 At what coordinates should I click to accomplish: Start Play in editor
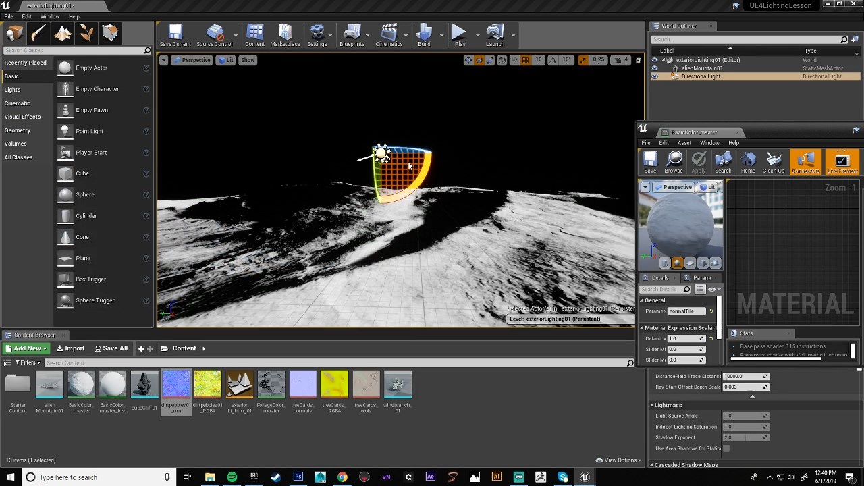click(460, 36)
